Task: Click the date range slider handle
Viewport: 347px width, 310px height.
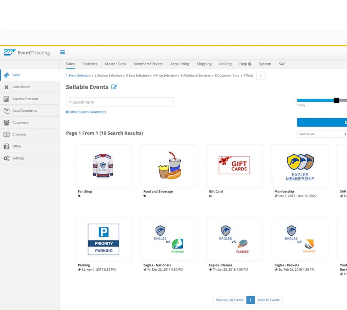Action: (336, 100)
